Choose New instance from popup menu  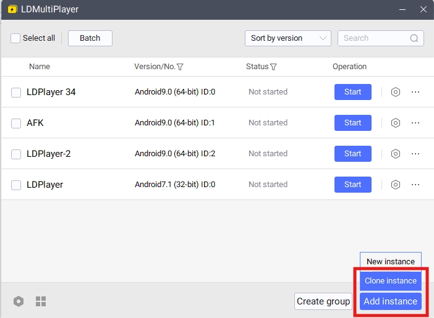click(x=390, y=261)
